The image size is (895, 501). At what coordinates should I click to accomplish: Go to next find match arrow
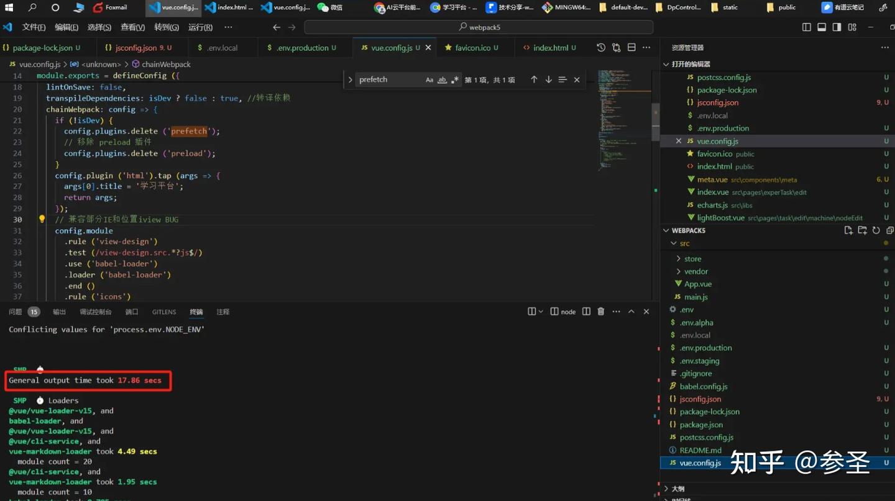click(x=548, y=79)
